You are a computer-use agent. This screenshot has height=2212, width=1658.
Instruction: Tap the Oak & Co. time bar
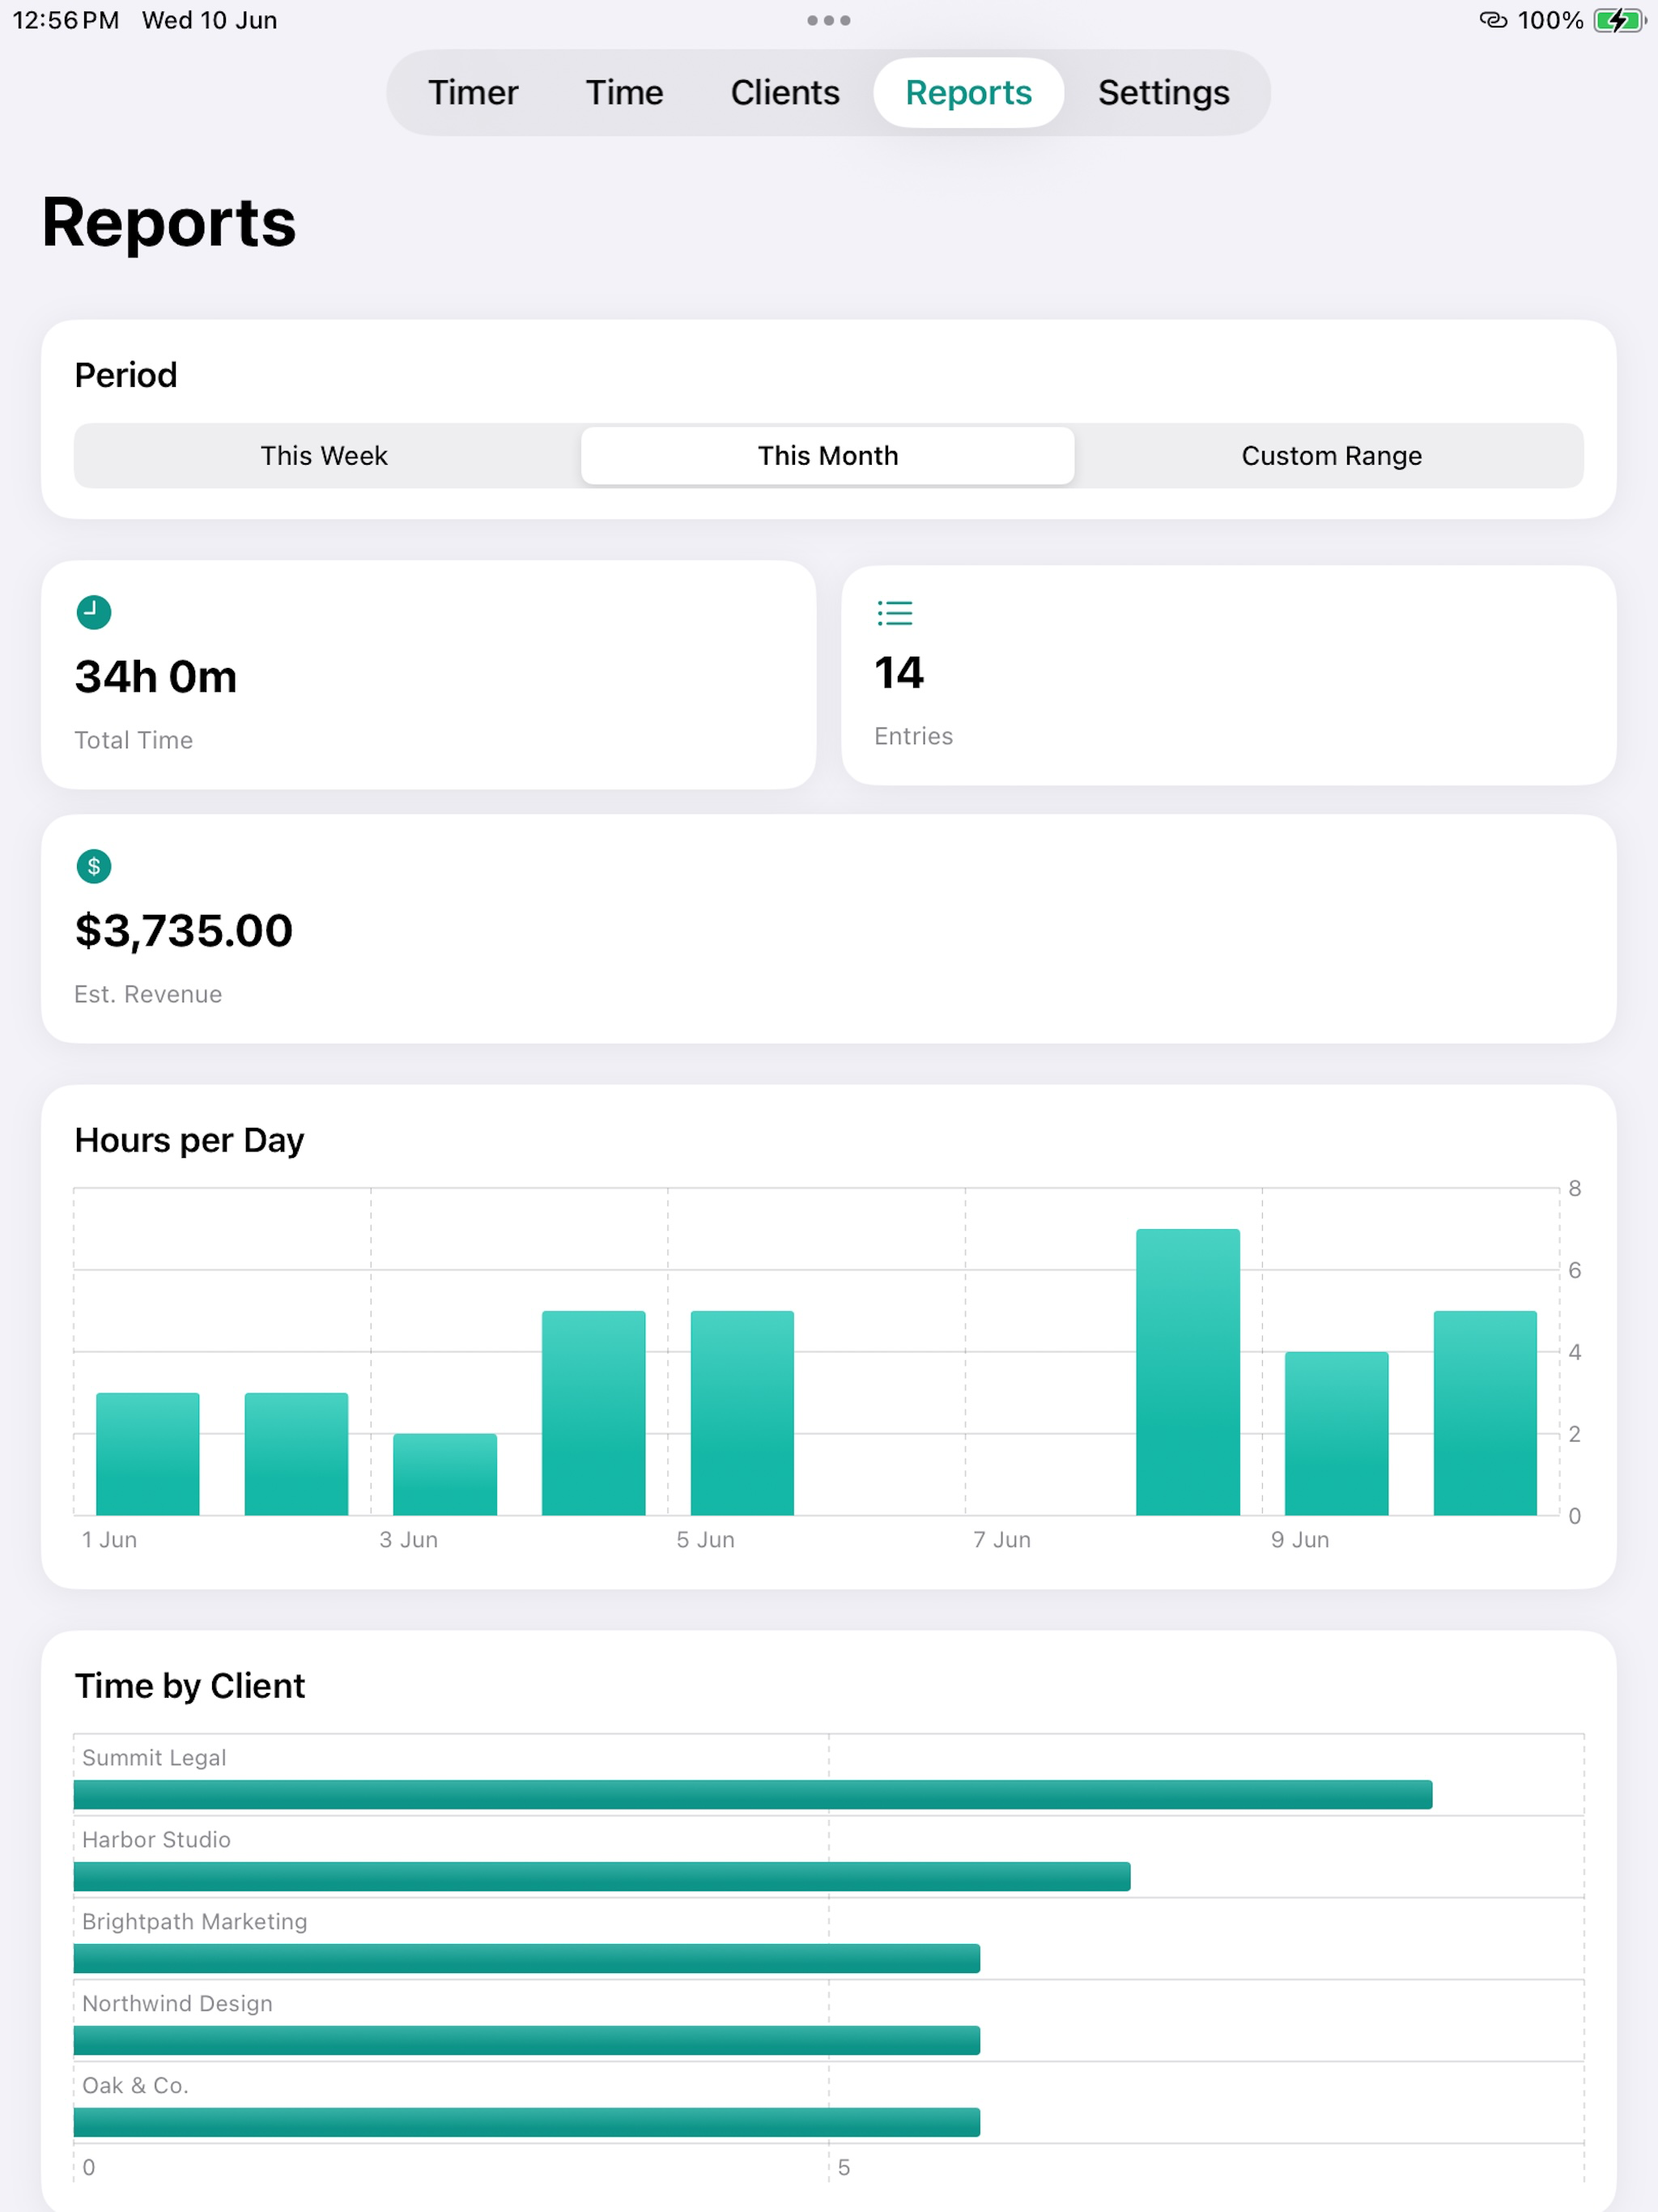tap(527, 2123)
